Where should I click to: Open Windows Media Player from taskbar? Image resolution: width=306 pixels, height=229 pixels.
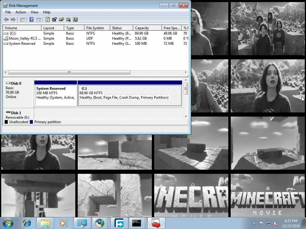(63, 223)
